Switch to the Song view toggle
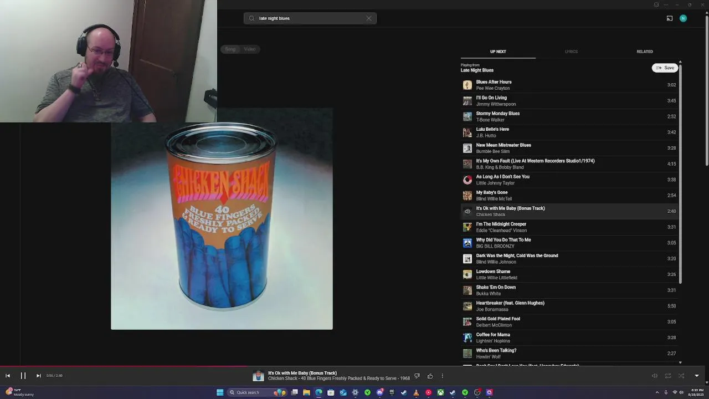709x399 pixels. 230,49
